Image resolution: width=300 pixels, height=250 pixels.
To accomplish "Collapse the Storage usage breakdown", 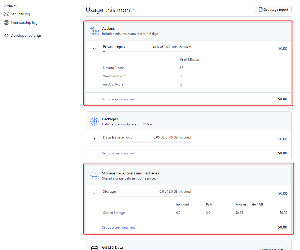I will point(94,193).
